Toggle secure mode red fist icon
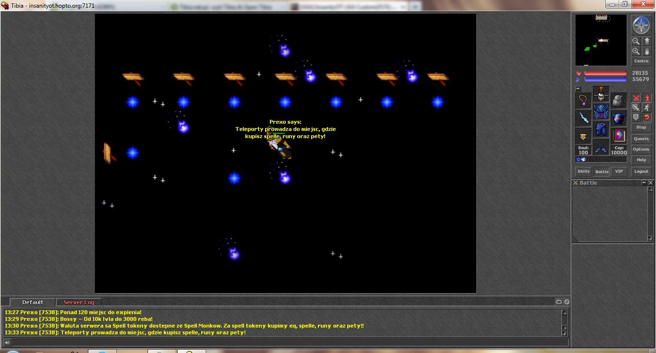 pyautogui.click(x=646, y=117)
